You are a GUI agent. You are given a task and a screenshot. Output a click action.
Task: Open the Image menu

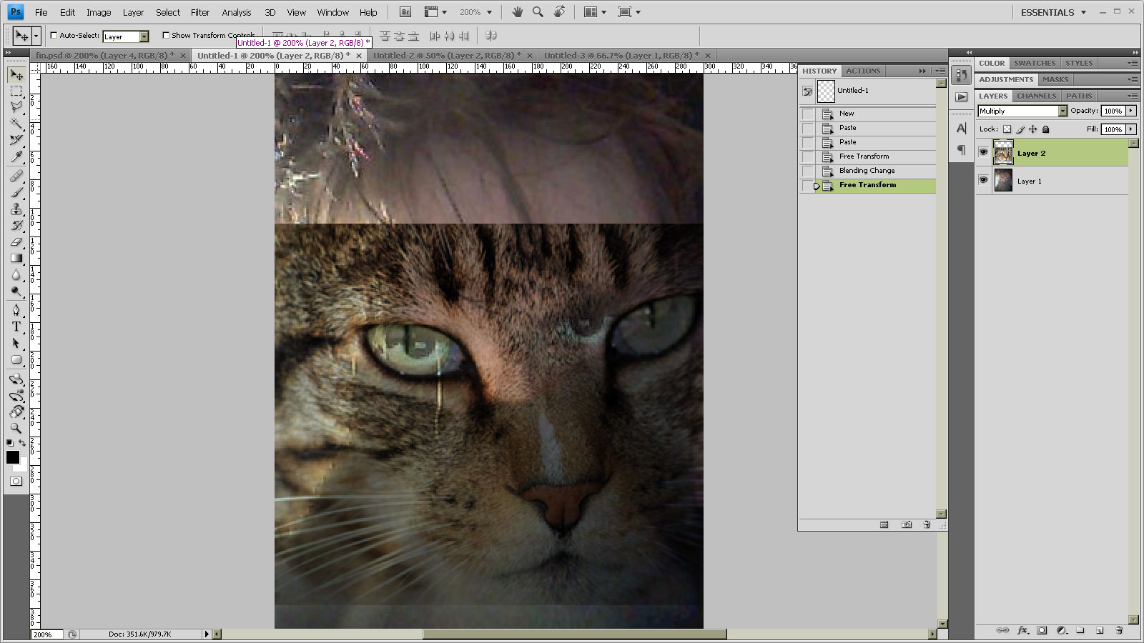pyautogui.click(x=99, y=12)
